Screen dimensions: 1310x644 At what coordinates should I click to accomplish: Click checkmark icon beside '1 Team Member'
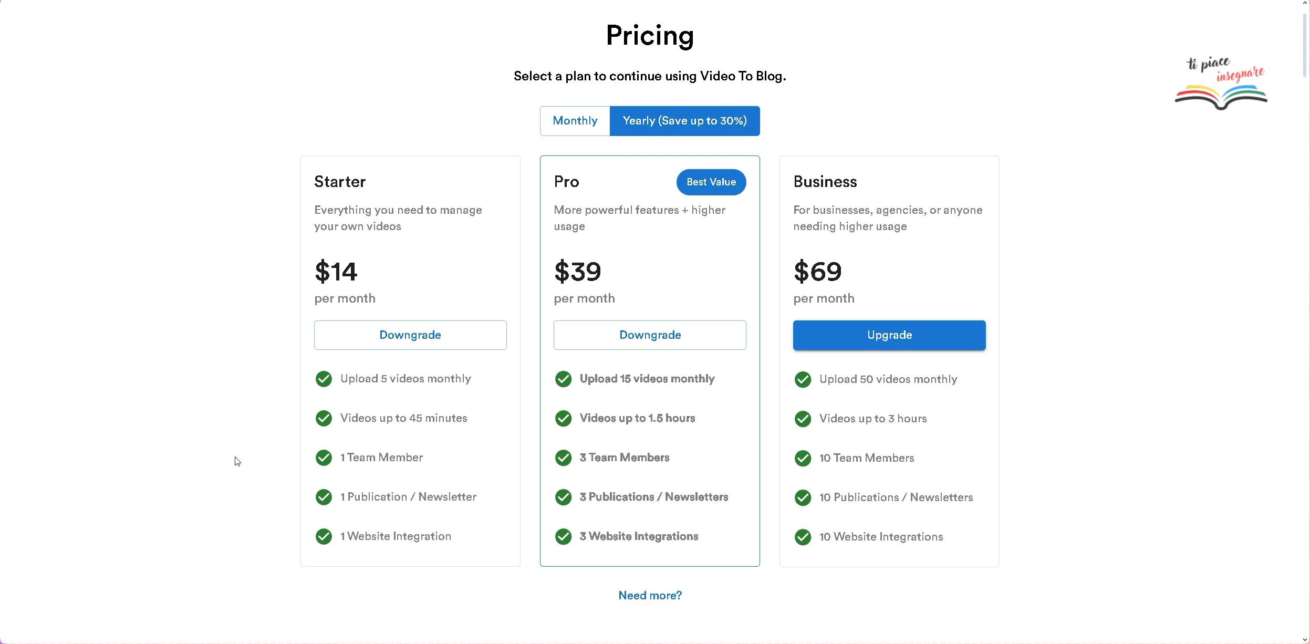[x=324, y=458]
